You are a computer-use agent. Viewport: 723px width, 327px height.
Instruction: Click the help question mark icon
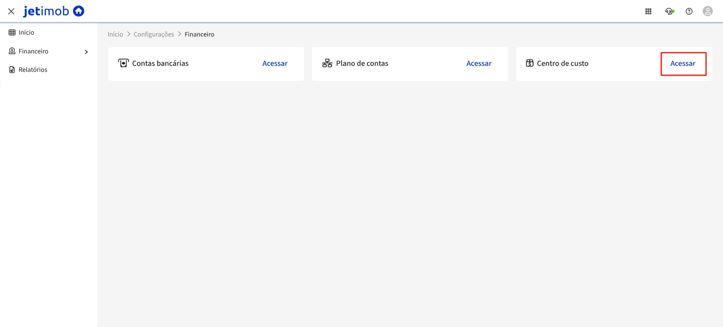pyautogui.click(x=689, y=11)
